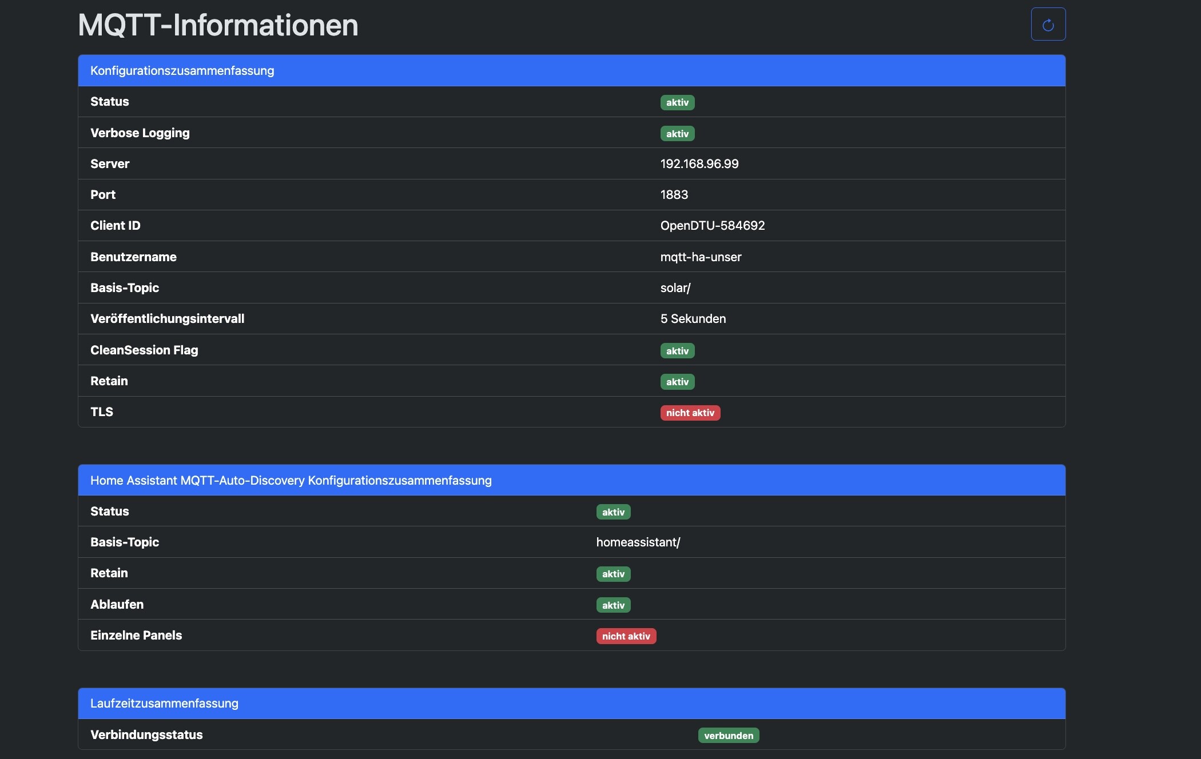Click the aktiv badge next to Retain

point(677,381)
